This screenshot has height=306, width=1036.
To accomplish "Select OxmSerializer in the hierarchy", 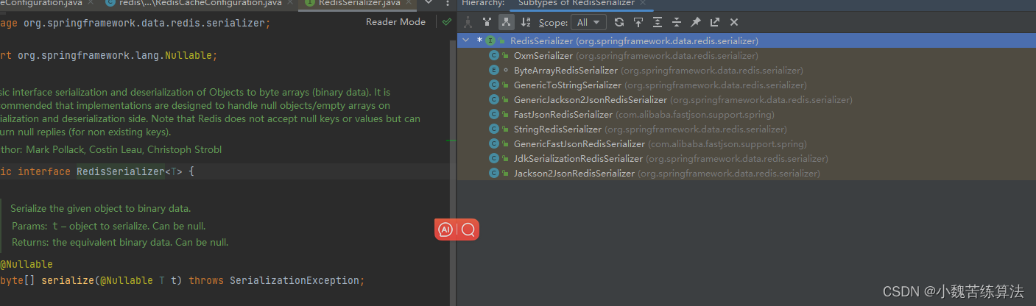I will tap(747, 56).
